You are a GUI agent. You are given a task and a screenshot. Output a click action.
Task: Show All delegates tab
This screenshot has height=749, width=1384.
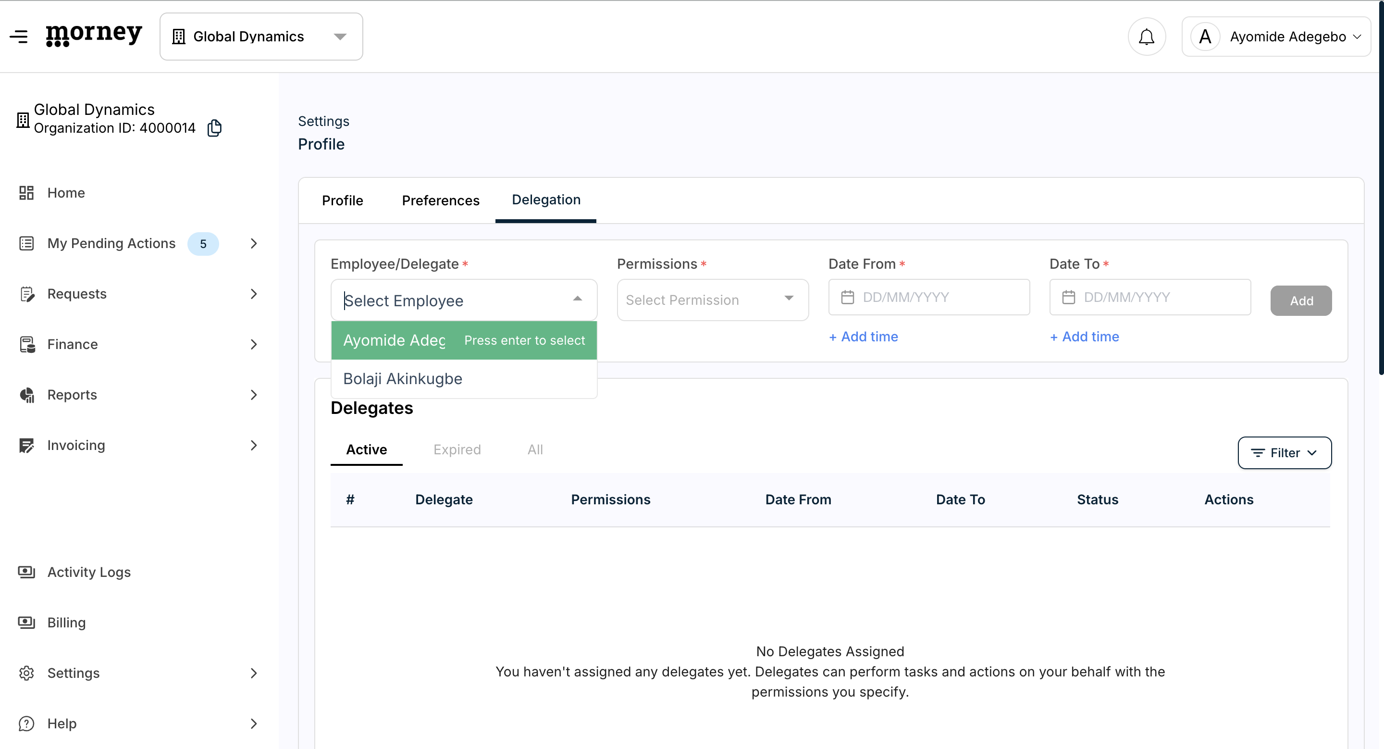(x=535, y=449)
